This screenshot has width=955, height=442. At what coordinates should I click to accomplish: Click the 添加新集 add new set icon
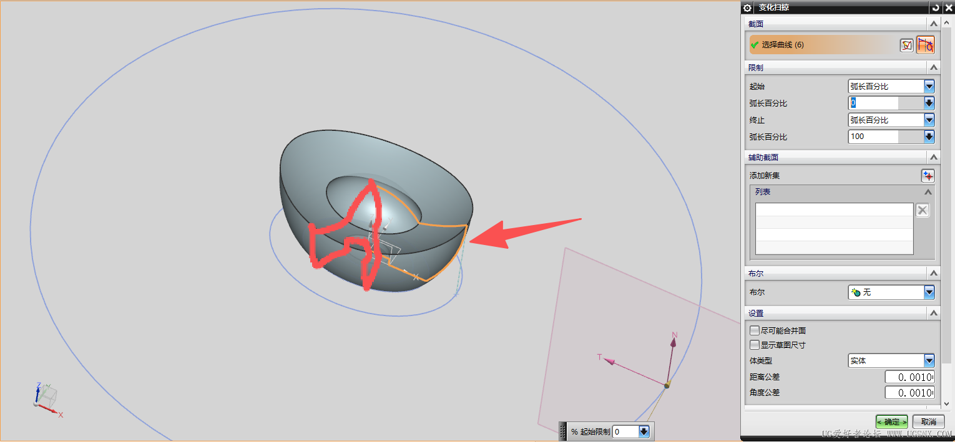[928, 175]
